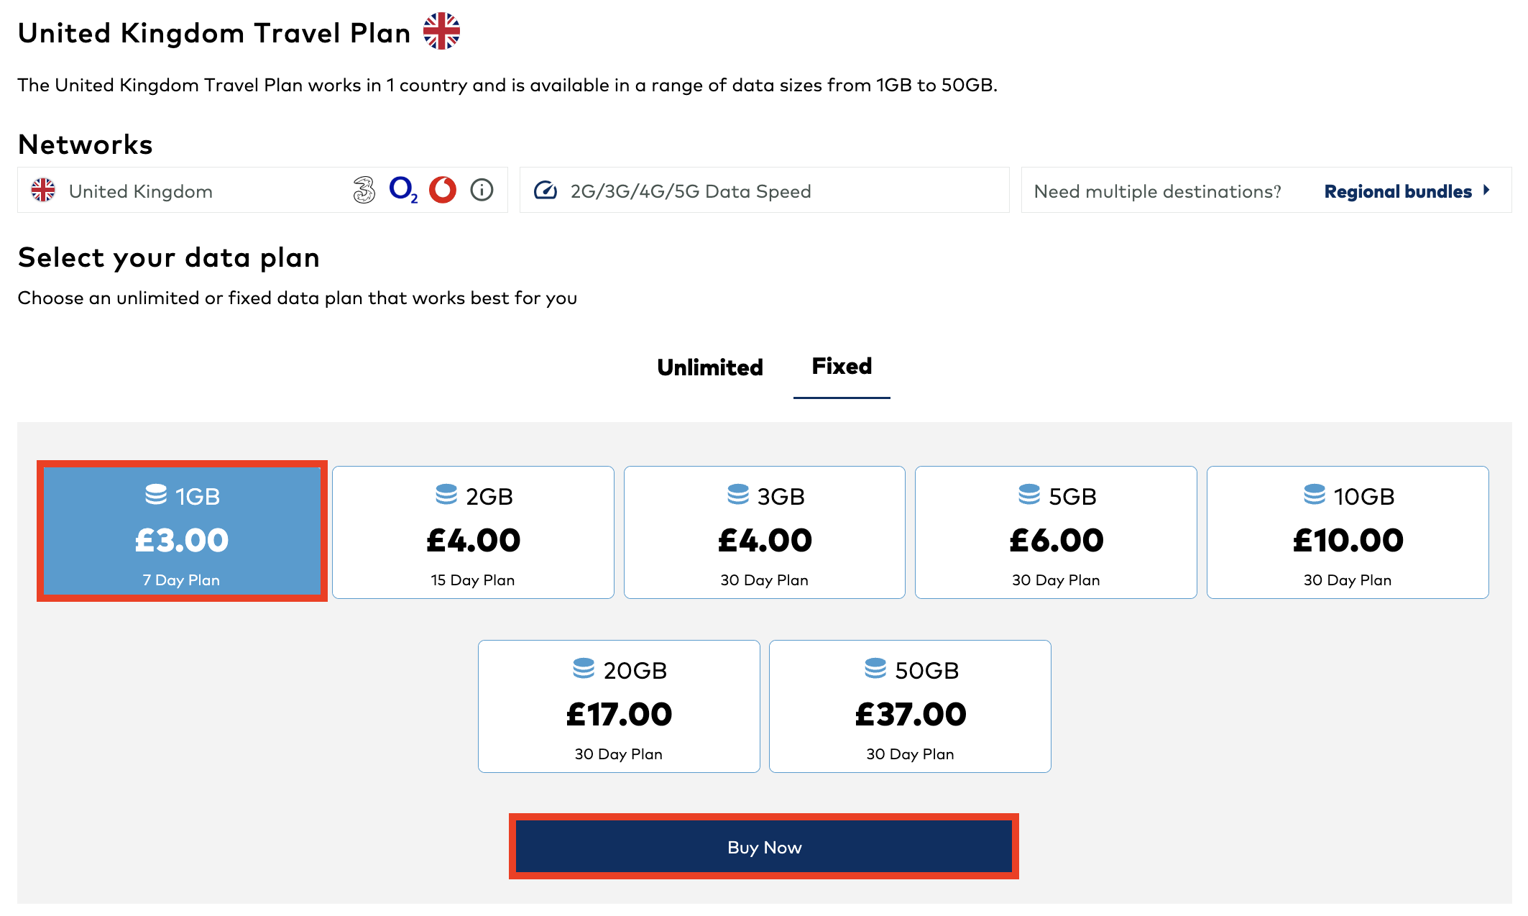Select the 1GB £3.00 7 Day plan
1528x916 pixels.
point(182,532)
